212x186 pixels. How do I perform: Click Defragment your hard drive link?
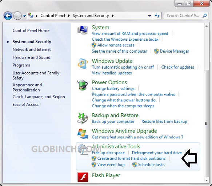point(157,153)
